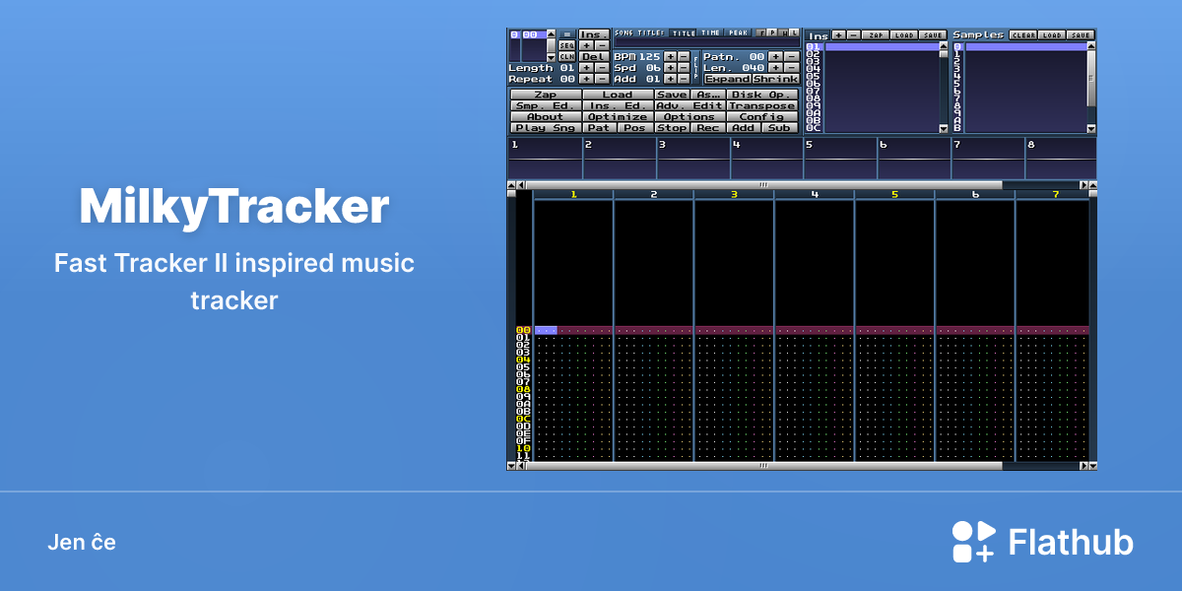Decrease pattern Len. with its minus button
The width and height of the screenshot is (1182, 591).
click(792, 68)
